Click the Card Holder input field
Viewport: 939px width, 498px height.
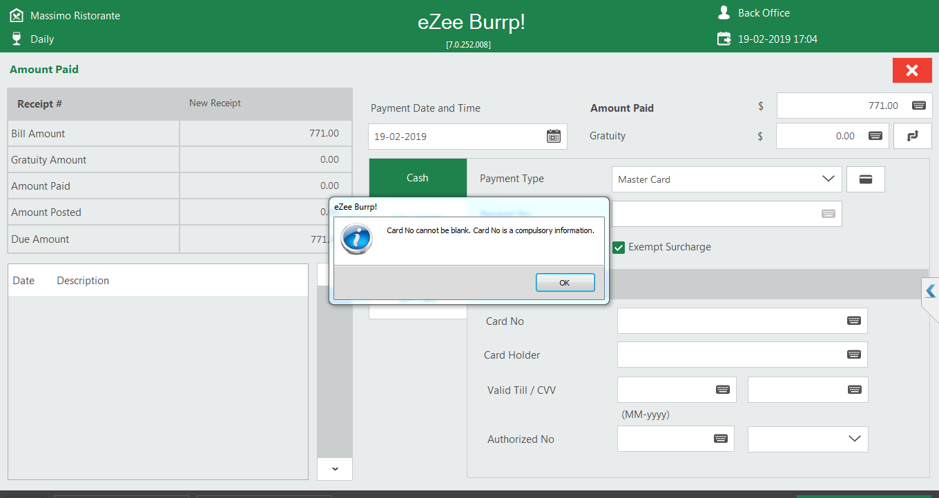coord(742,355)
